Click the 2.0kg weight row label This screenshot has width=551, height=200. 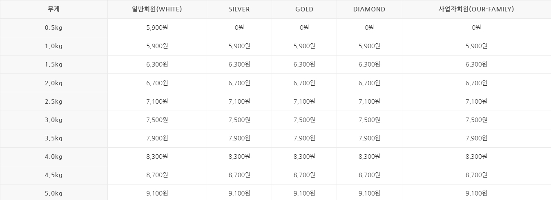click(54, 83)
